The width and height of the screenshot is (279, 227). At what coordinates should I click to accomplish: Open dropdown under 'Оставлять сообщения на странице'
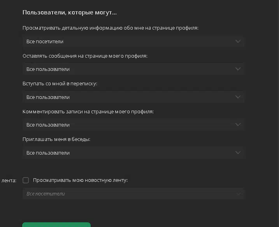(x=133, y=69)
